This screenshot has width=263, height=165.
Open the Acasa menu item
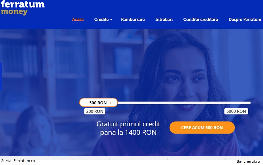[x=78, y=19]
